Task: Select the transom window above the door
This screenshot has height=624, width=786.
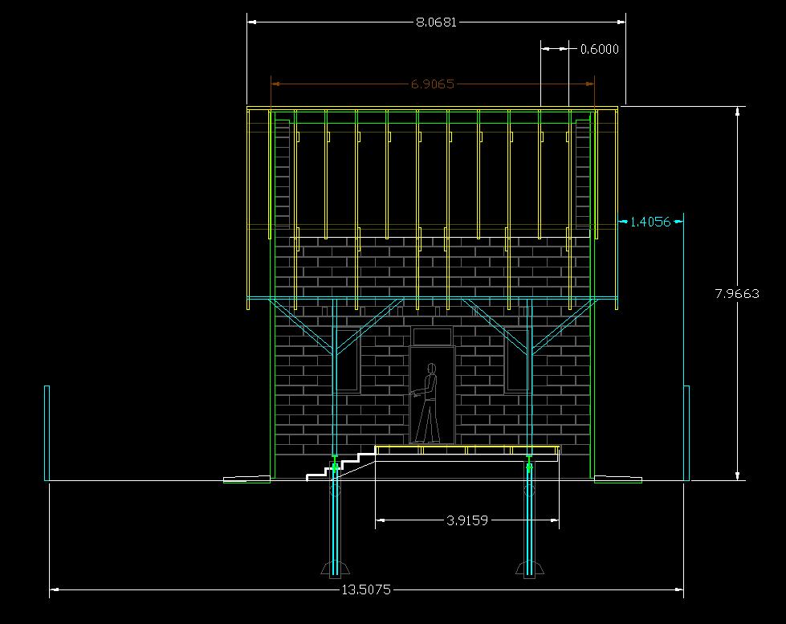Action: tap(432, 336)
